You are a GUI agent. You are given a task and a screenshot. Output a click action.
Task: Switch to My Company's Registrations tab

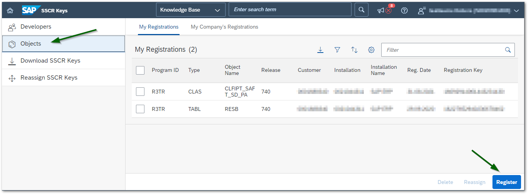click(224, 27)
